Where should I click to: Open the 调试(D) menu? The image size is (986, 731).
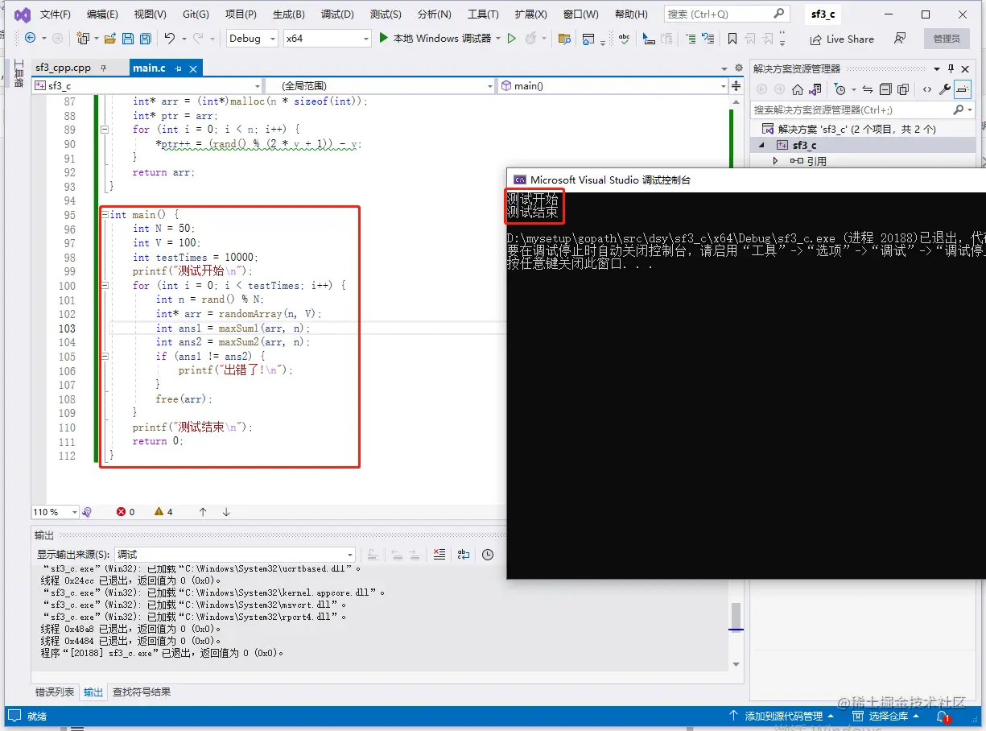point(337,14)
